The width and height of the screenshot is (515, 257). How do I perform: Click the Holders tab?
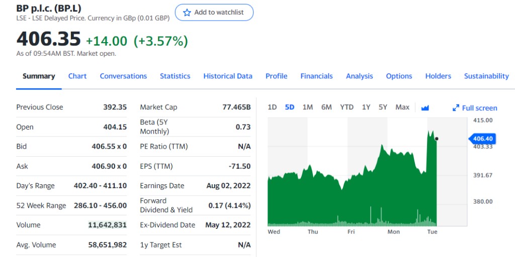pos(438,76)
